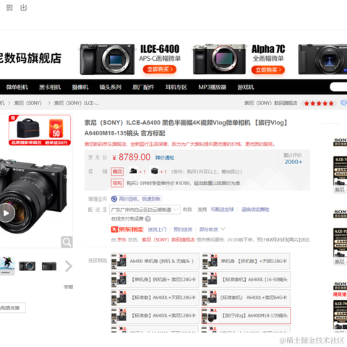Play the product video on camera image
347x347 pixels.
point(7,213)
